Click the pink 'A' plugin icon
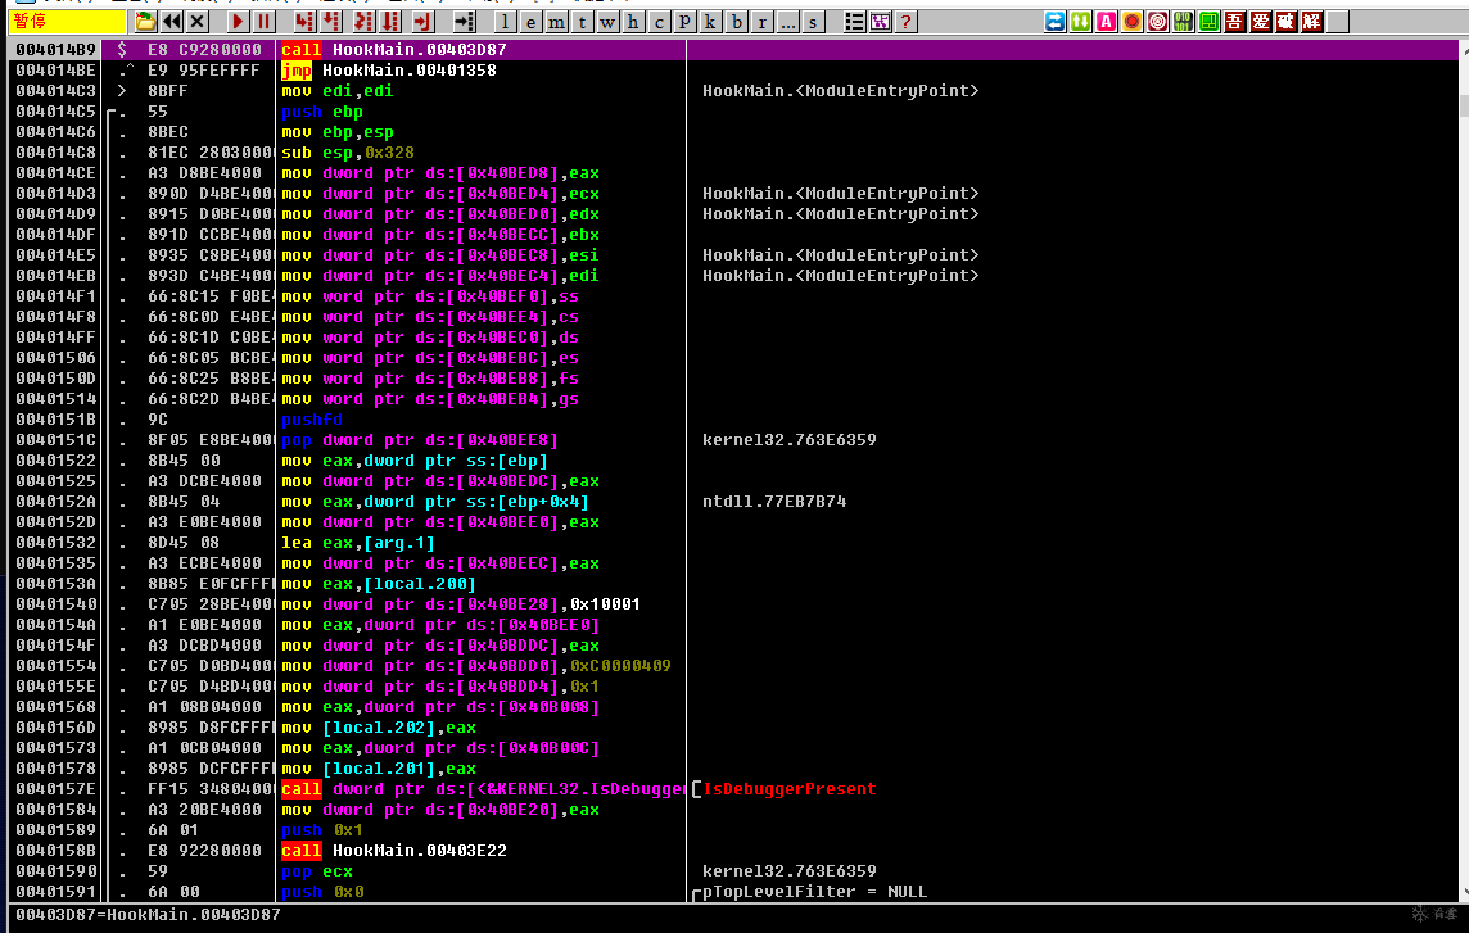The width and height of the screenshot is (1469, 933). click(1106, 22)
